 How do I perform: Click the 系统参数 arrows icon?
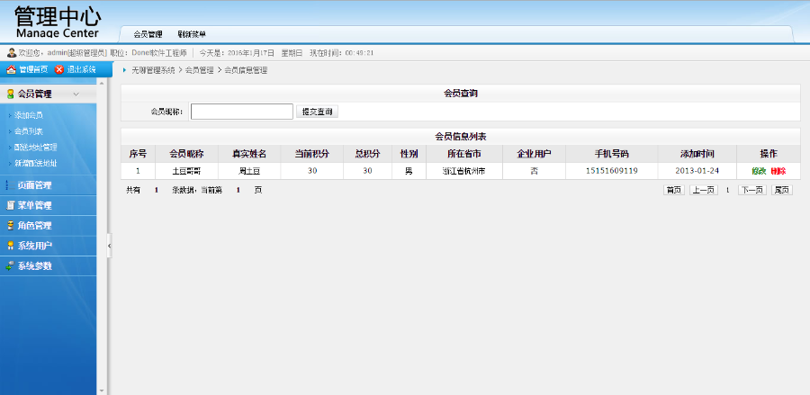point(10,266)
